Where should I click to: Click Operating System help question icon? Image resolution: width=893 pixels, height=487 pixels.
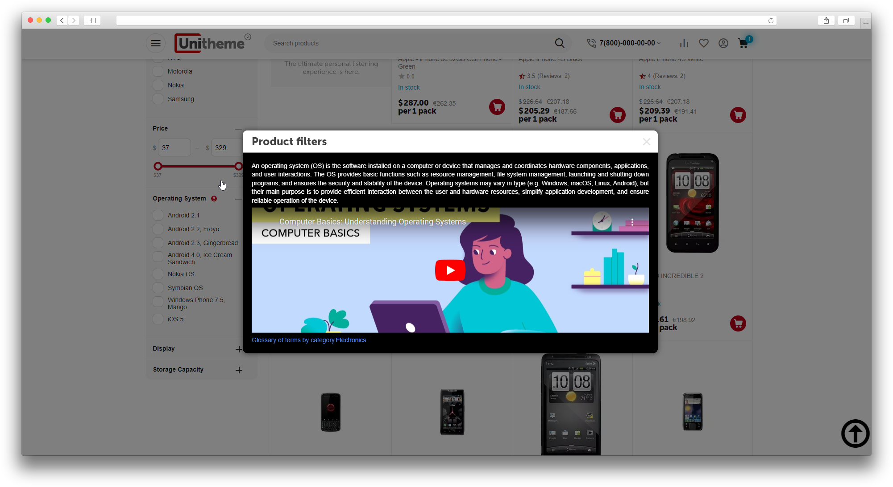(x=214, y=199)
